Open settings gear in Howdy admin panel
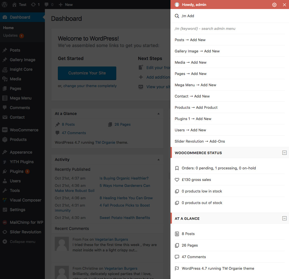This screenshot has height=279, width=289. (274, 5)
